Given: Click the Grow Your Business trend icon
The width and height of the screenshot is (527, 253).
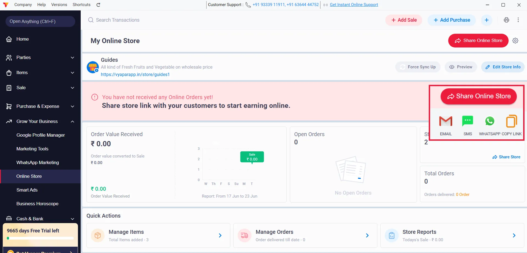Looking at the screenshot, I should click(9, 121).
